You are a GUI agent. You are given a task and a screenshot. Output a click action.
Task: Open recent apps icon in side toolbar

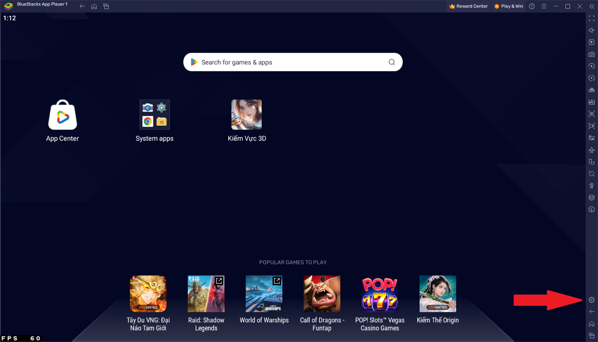(592, 336)
